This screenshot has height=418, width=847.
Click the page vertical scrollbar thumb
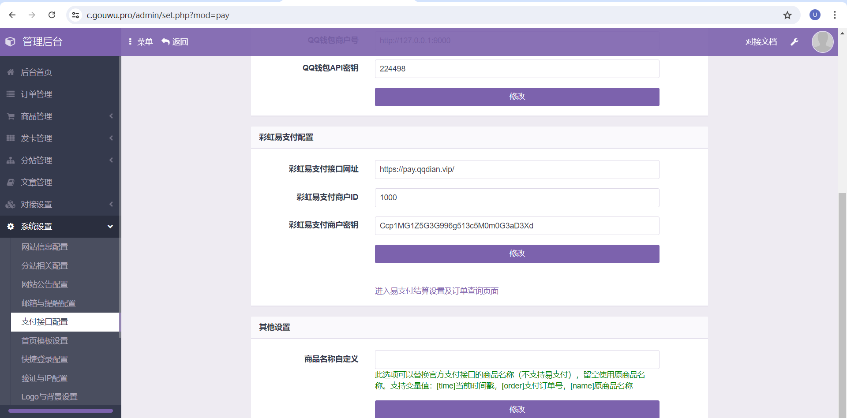pyautogui.click(x=842, y=305)
